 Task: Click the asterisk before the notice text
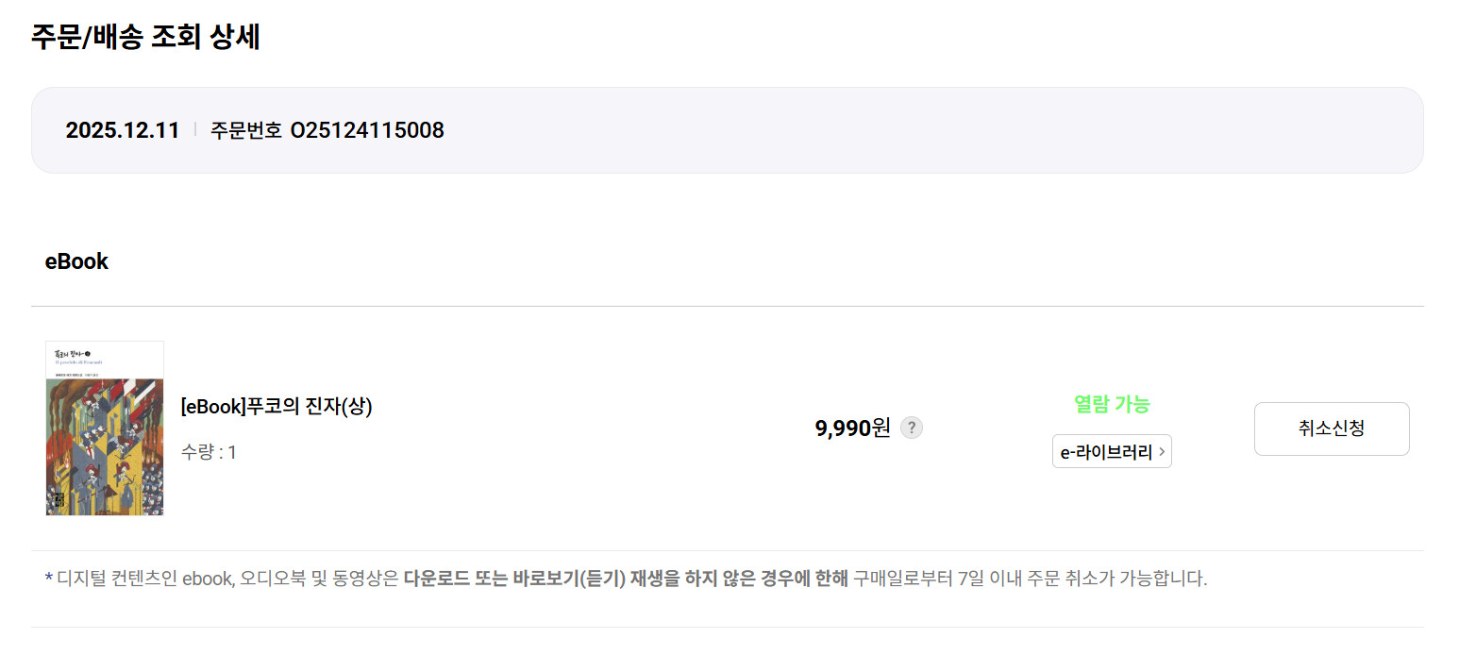pos(49,578)
